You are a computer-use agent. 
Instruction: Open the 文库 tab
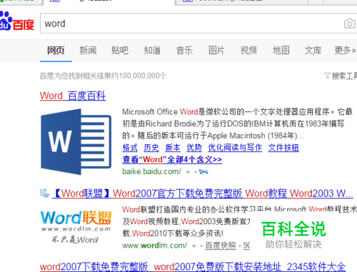coord(313,51)
